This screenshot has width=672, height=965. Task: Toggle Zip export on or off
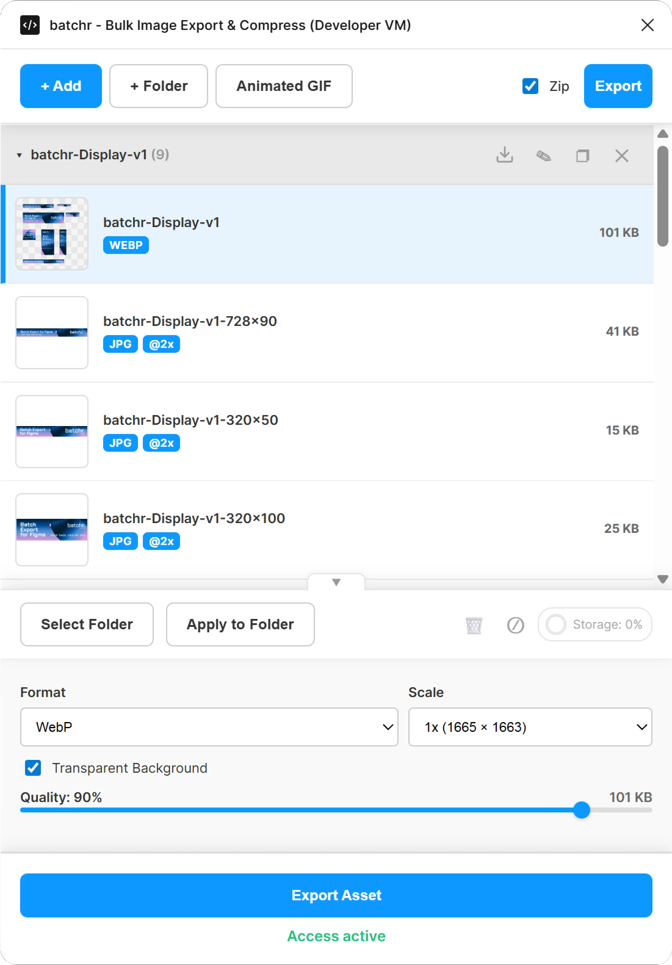530,86
